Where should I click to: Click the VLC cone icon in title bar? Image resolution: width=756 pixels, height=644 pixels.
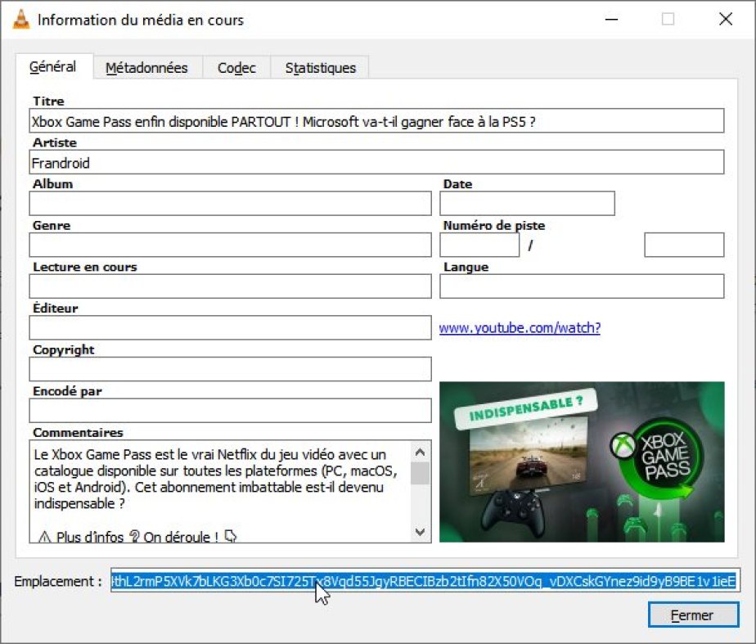(20, 20)
